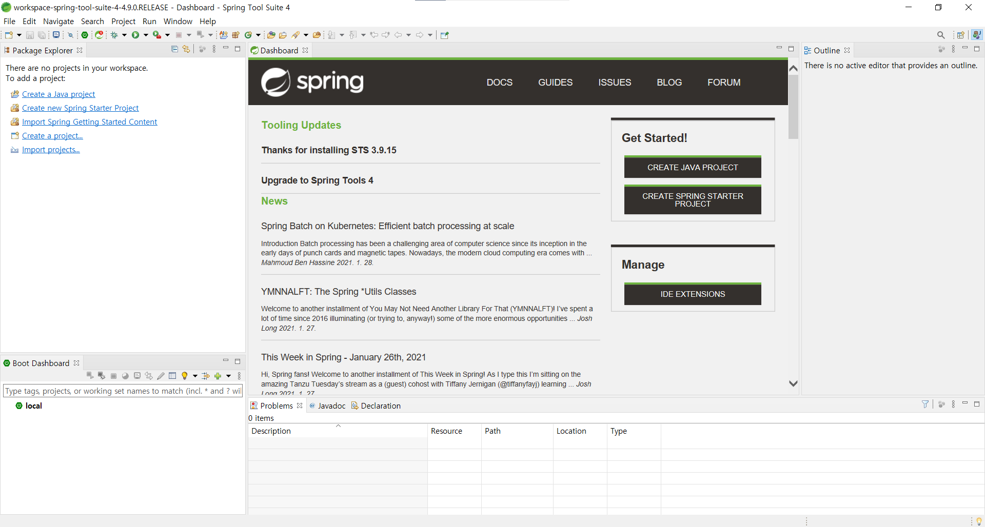Click the Problems view filter funnel icon
Image resolution: width=985 pixels, height=527 pixels.
click(x=925, y=404)
